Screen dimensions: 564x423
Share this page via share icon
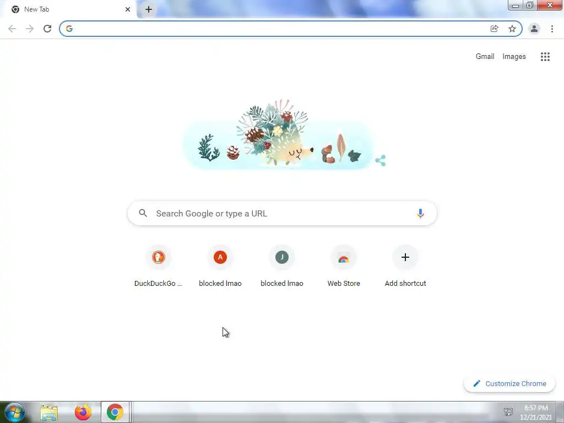(494, 29)
